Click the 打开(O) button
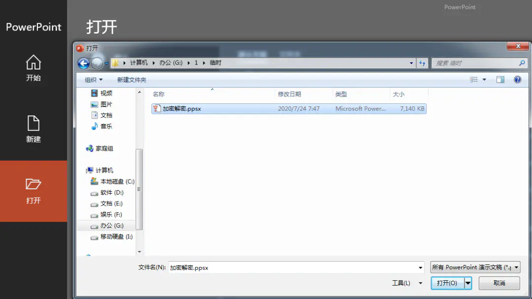532x299 pixels. 447,283
